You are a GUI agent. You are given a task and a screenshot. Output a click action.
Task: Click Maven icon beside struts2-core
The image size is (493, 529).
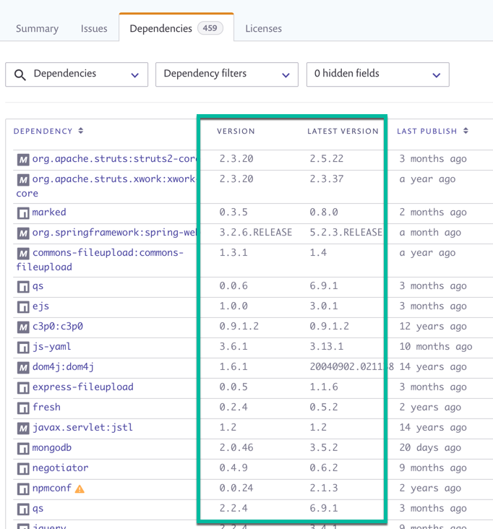click(23, 160)
